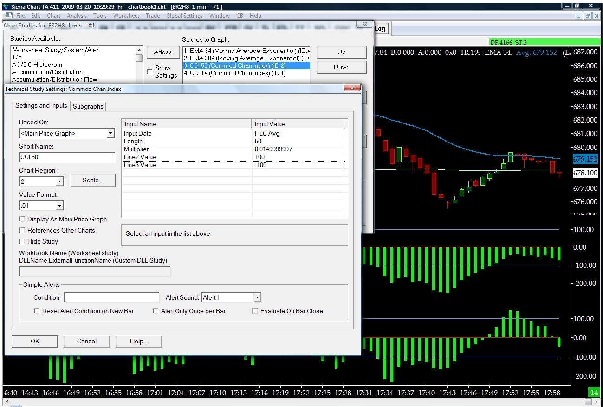This screenshot has height=407, width=603.
Task: Click the 679.152 price label on axis
Action: click(585, 159)
